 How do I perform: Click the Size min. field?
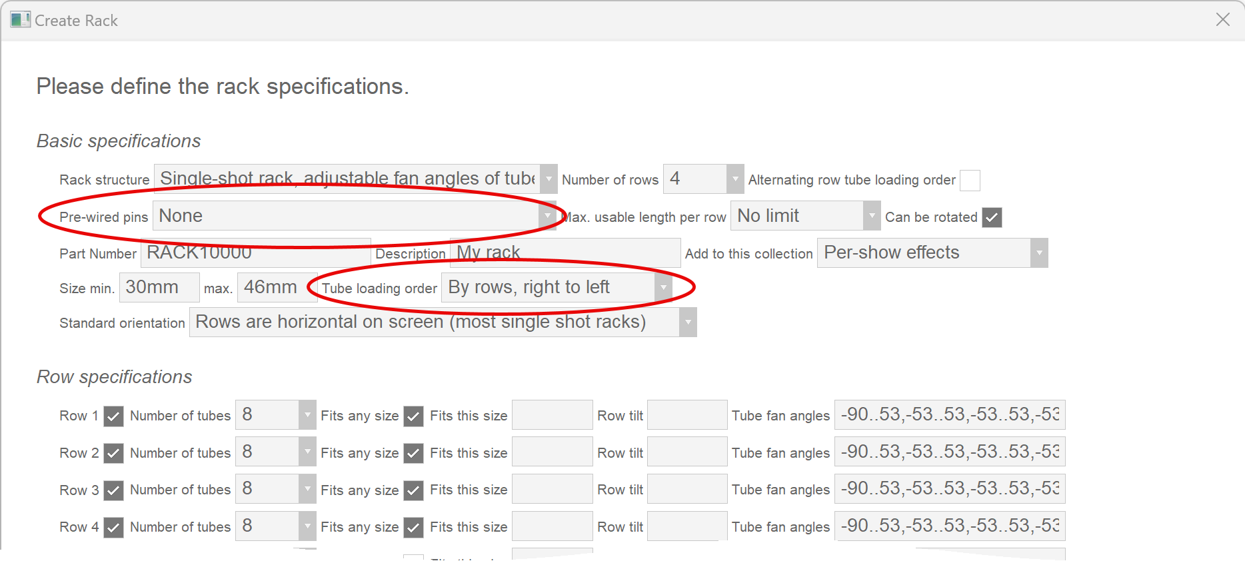[x=159, y=288]
